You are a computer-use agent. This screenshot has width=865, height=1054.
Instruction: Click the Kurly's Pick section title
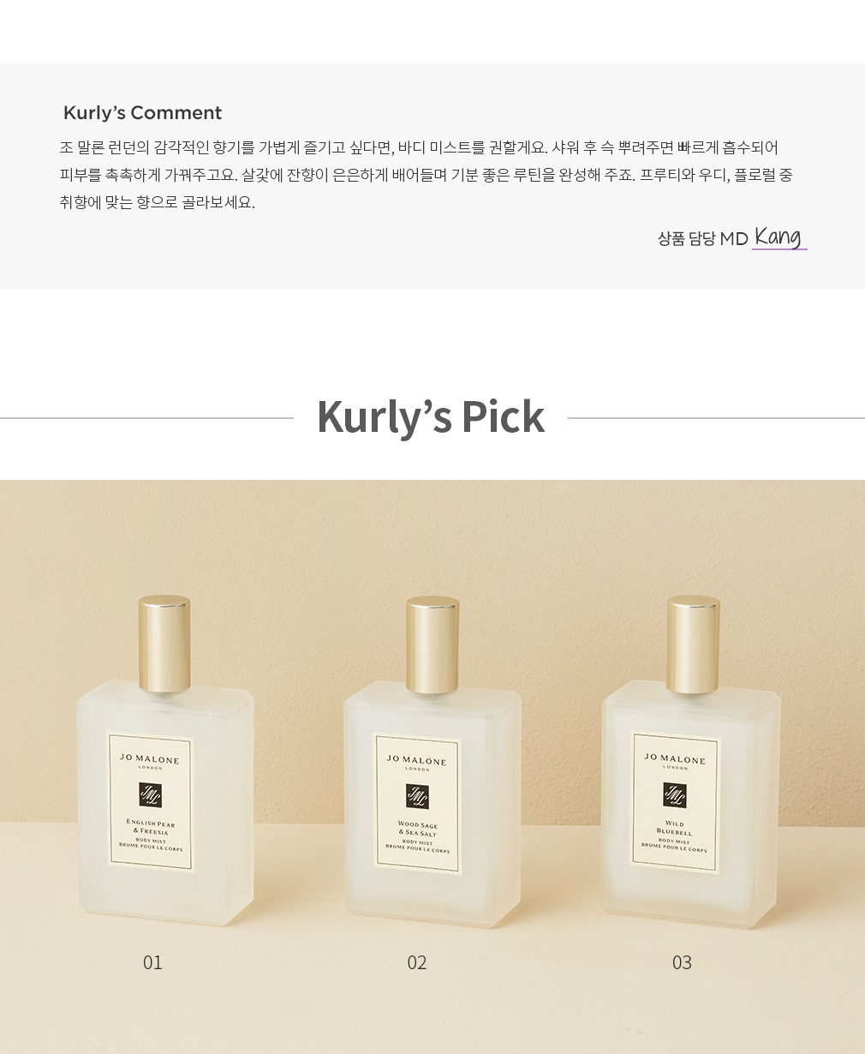tap(431, 417)
